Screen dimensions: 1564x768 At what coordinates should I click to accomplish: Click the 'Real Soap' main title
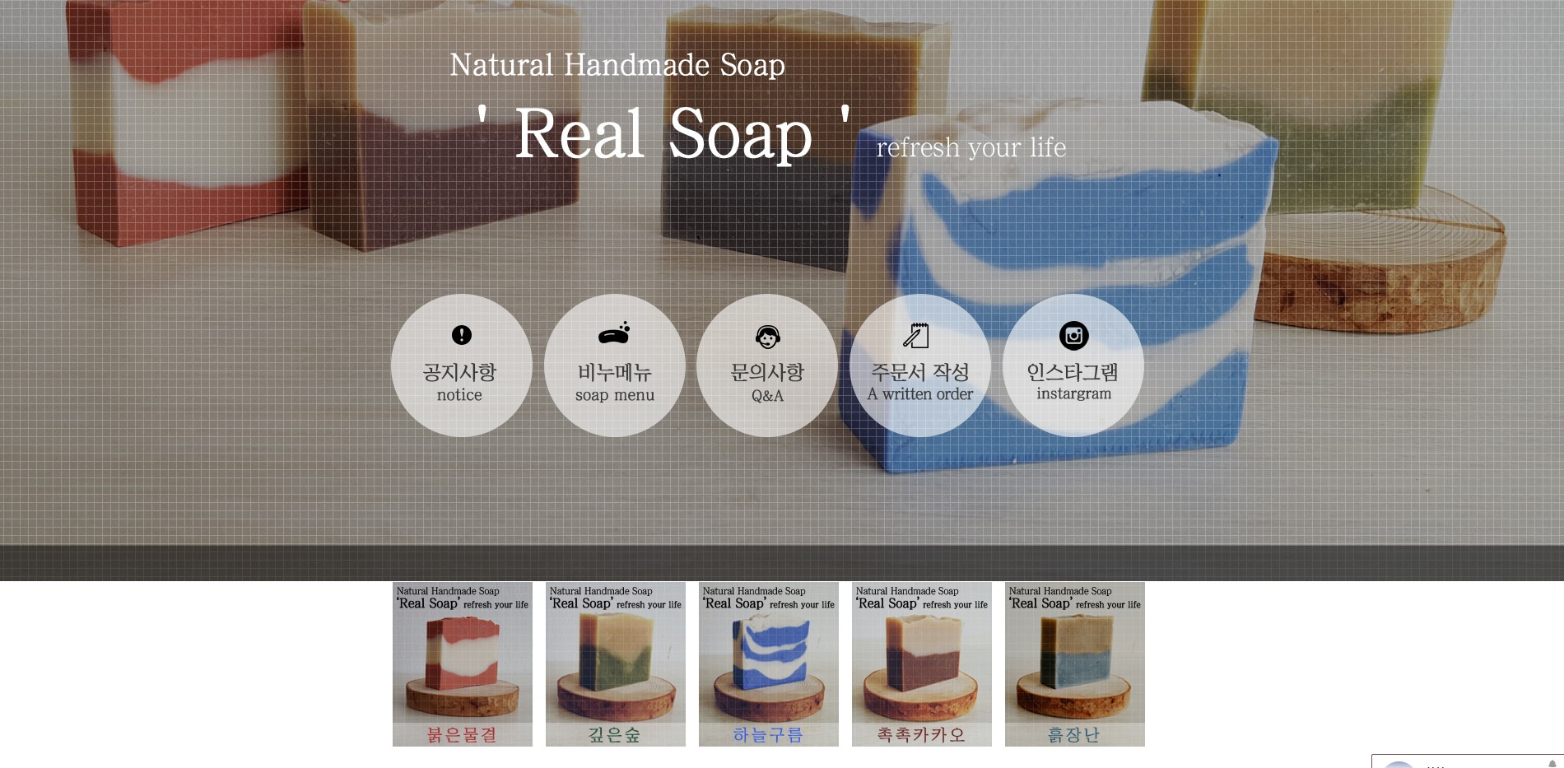663,133
